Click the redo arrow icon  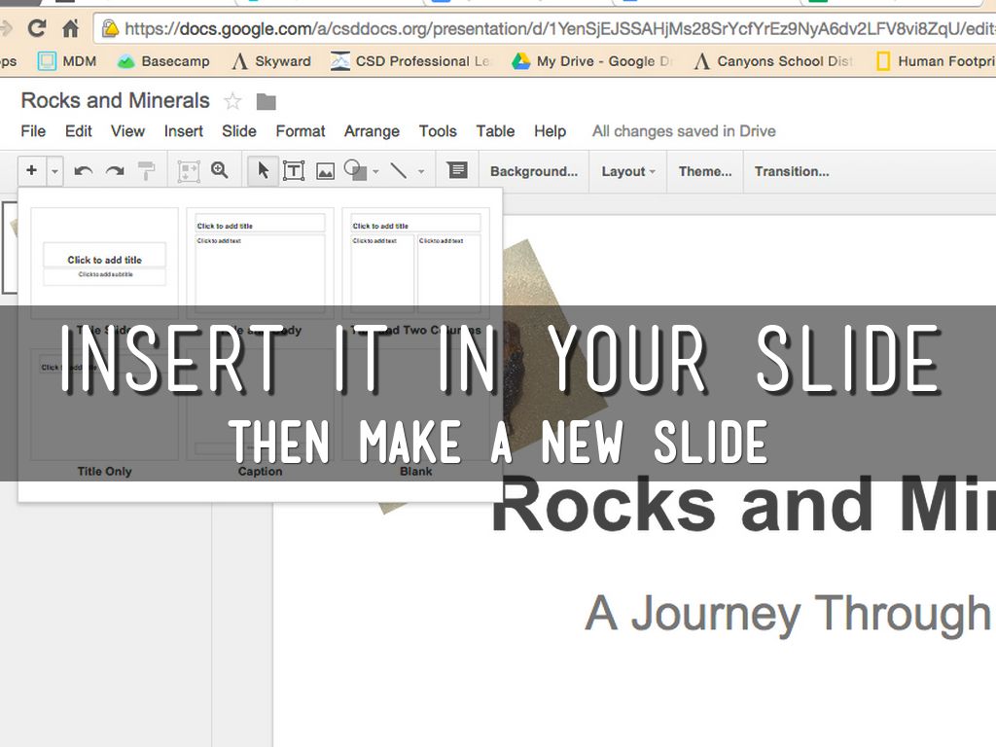coord(115,171)
